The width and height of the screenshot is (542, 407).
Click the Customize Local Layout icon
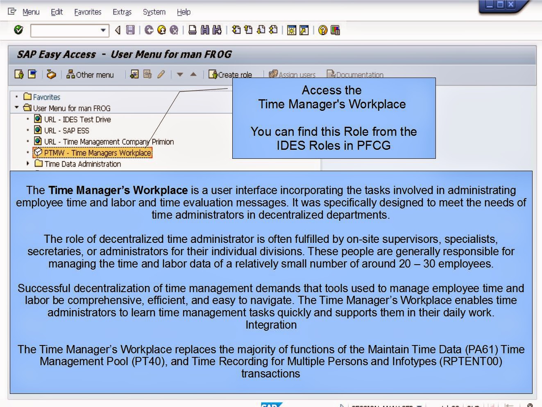tap(336, 30)
